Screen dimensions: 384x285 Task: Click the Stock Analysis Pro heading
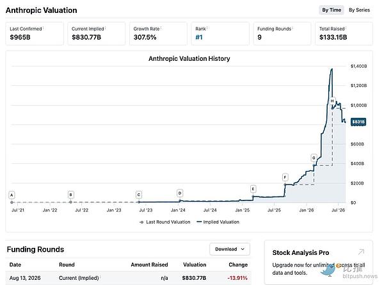(301, 252)
